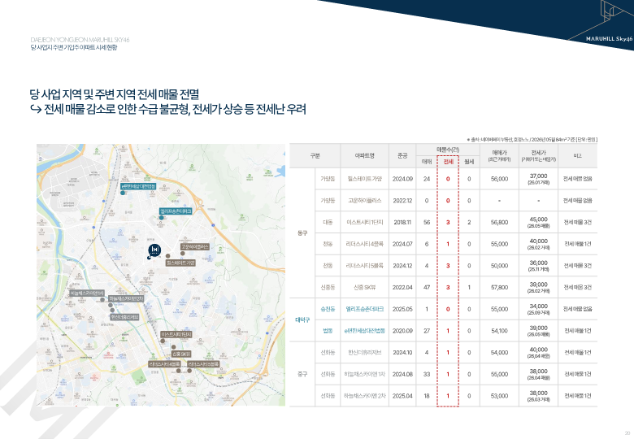Click the 전세가 column header

click(538, 155)
